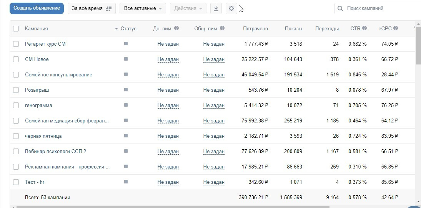Open campaign черная пятница
The width and height of the screenshot is (421, 208).
pyautogui.click(x=43, y=136)
